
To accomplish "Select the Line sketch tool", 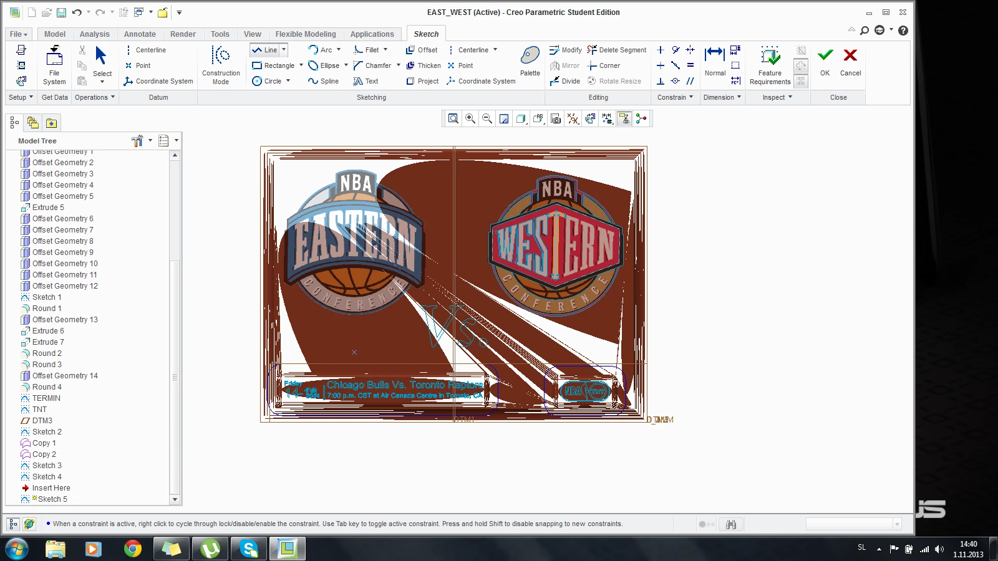I will pyautogui.click(x=264, y=50).
